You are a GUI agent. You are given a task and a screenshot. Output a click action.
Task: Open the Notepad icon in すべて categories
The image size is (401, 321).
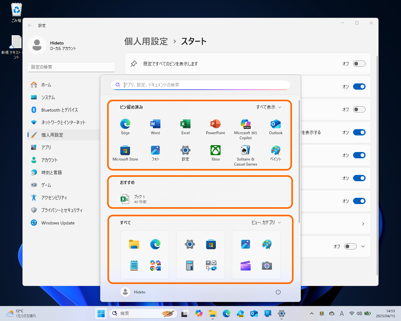[134, 266]
